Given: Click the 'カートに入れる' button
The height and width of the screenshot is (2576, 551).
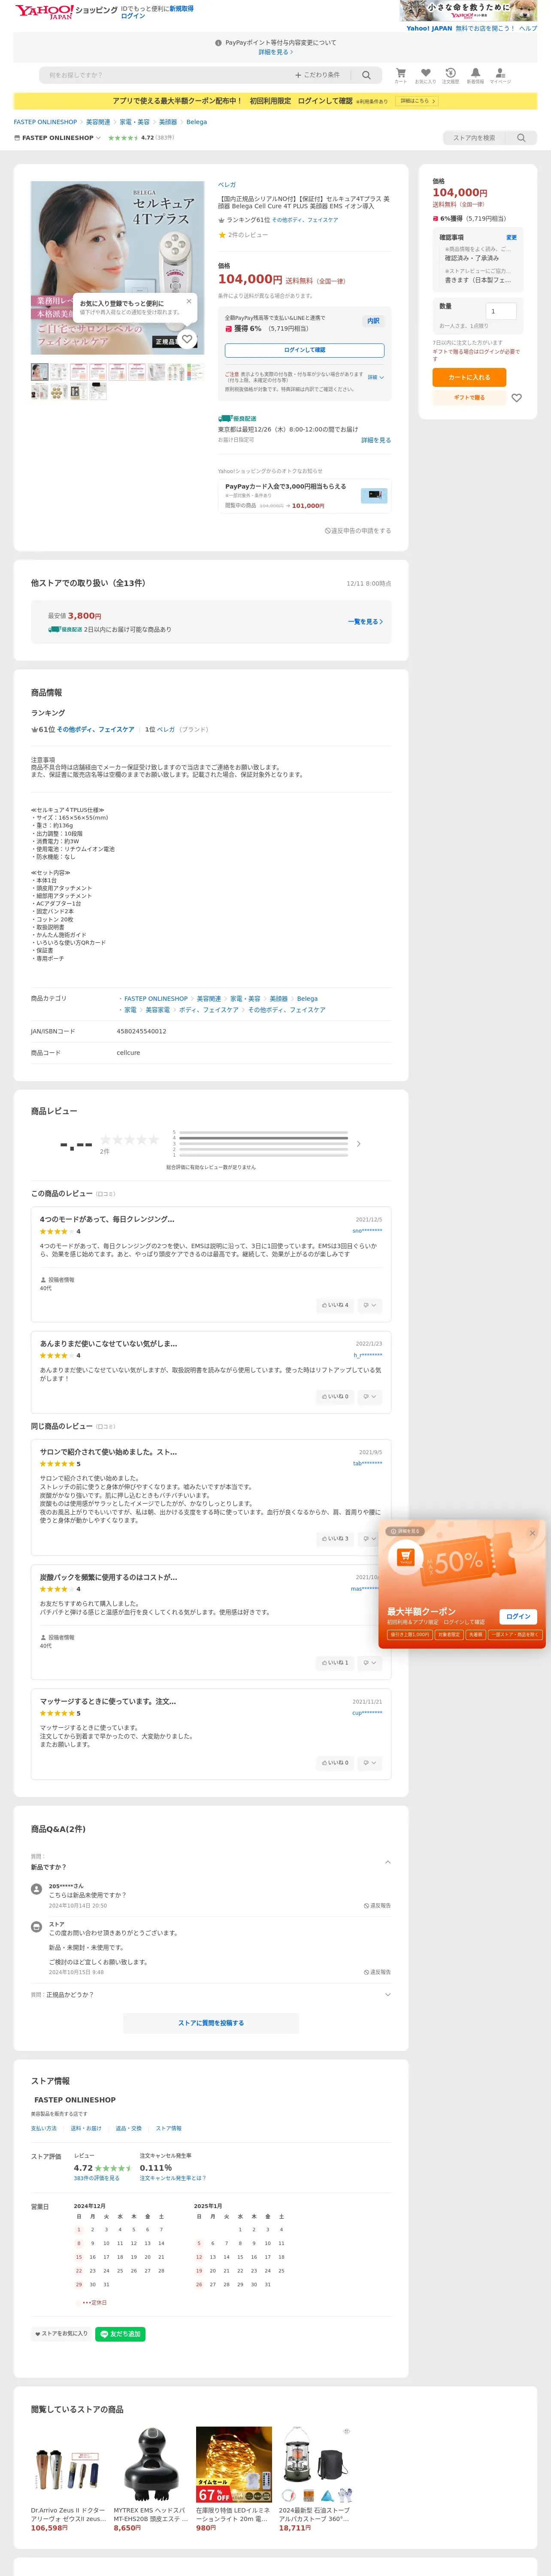Looking at the screenshot, I should (469, 377).
